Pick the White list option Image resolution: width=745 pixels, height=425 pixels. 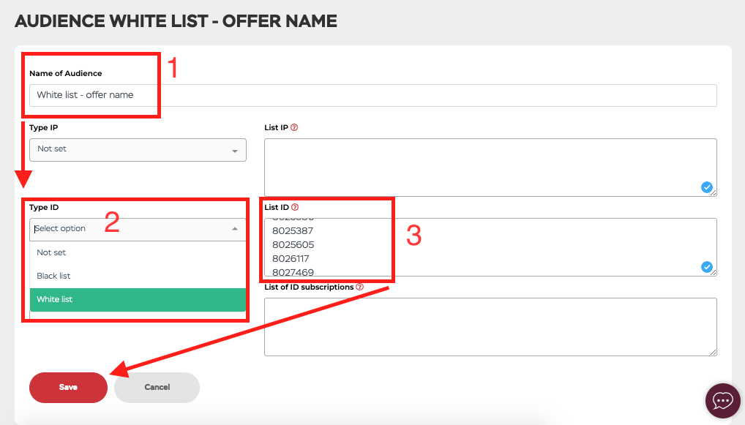coord(138,300)
